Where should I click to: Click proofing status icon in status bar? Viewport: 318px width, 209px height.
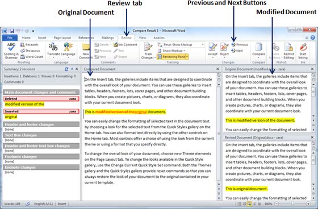(x=28, y=204)
